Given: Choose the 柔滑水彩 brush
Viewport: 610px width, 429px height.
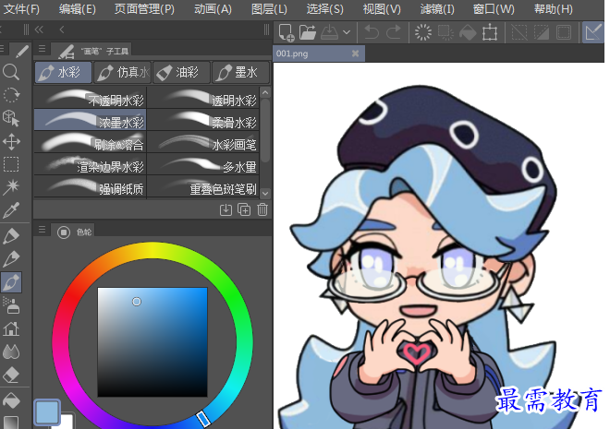Looking at the screenshot, I should pos(202,120).
